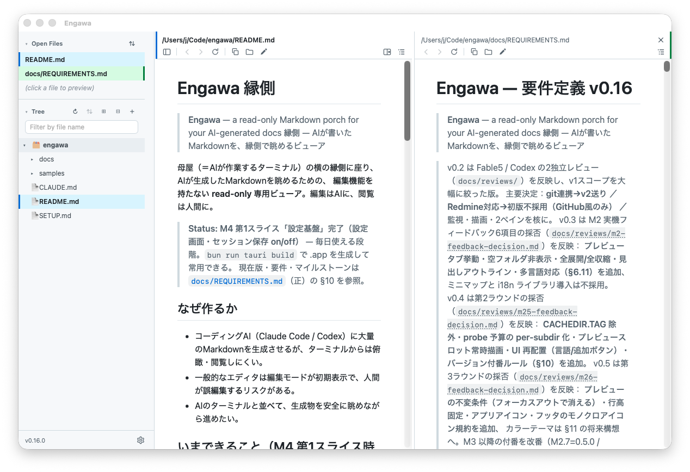Copy path icon in REQUIREMENTS.md pane
690x472 pixels.
click(x=474, y=52)
